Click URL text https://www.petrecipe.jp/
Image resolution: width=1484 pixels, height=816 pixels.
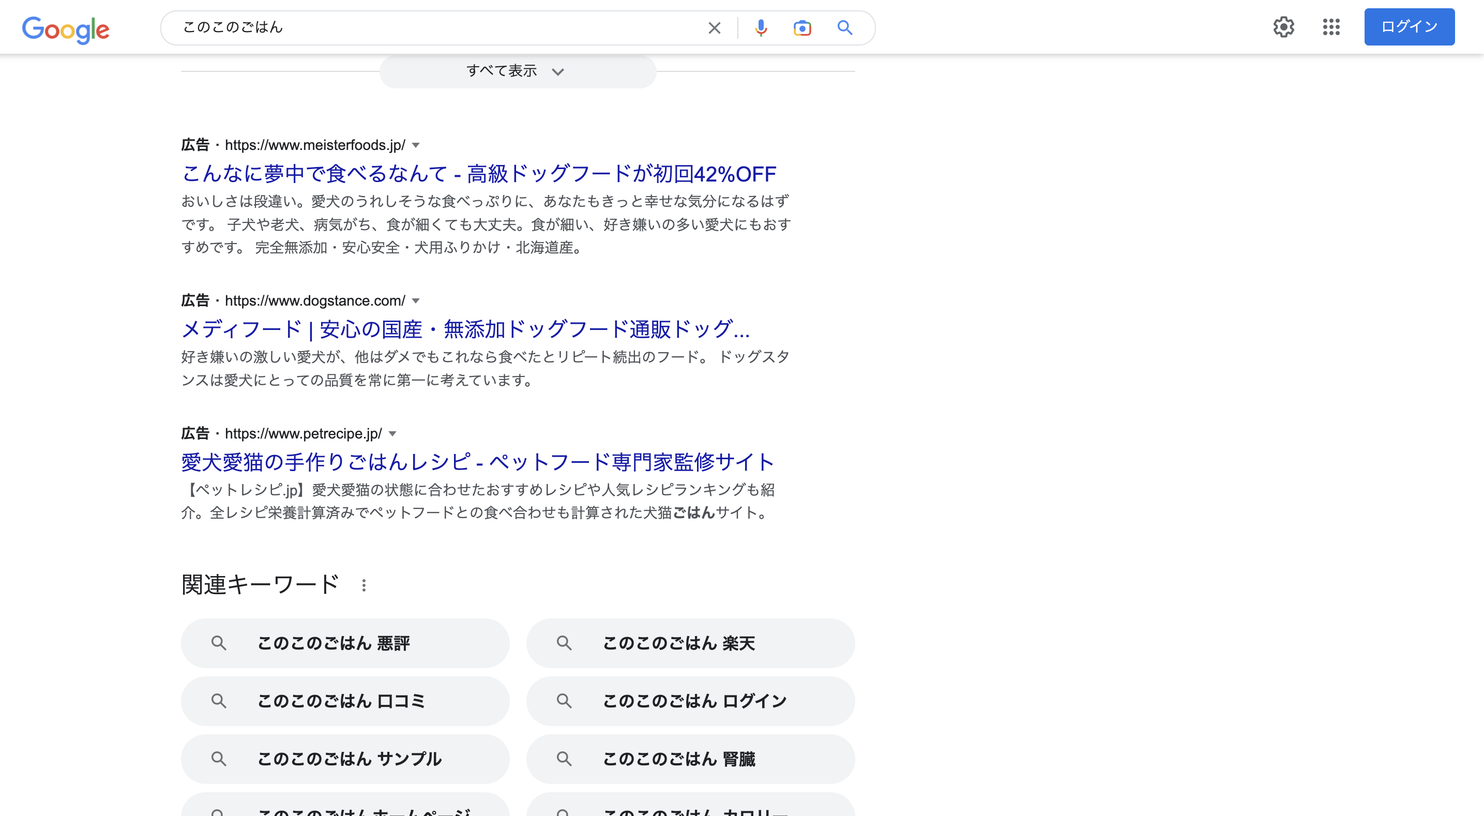click(x=304, y=434)
